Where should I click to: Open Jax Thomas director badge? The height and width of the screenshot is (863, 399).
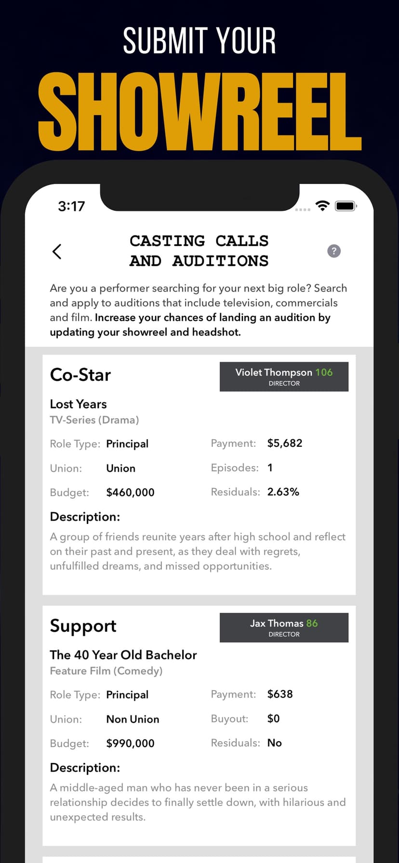pos(284,628)
